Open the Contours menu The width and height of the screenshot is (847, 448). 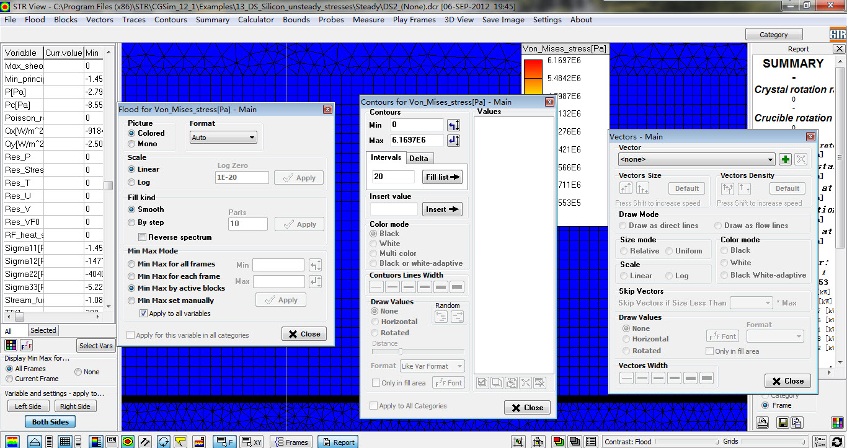[x=171, y=20]
